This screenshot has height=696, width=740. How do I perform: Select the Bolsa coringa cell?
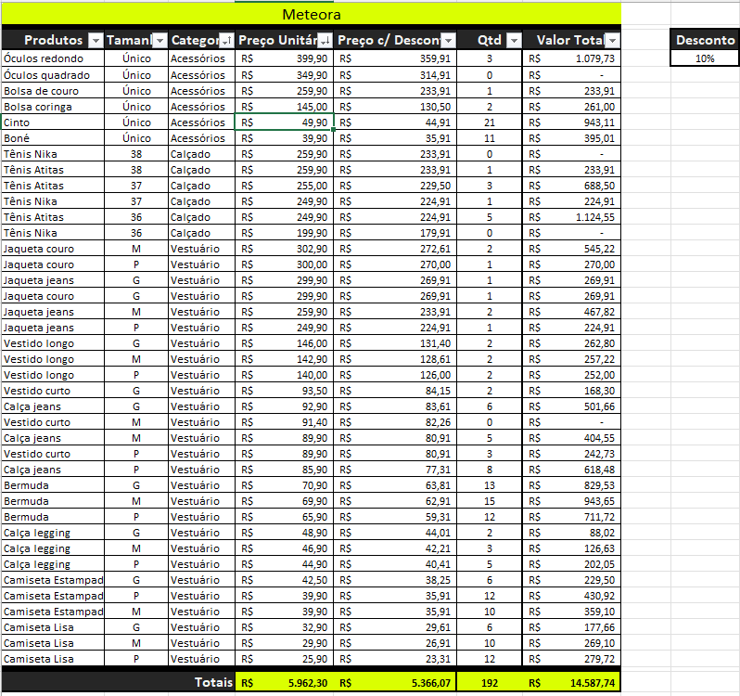53,107
